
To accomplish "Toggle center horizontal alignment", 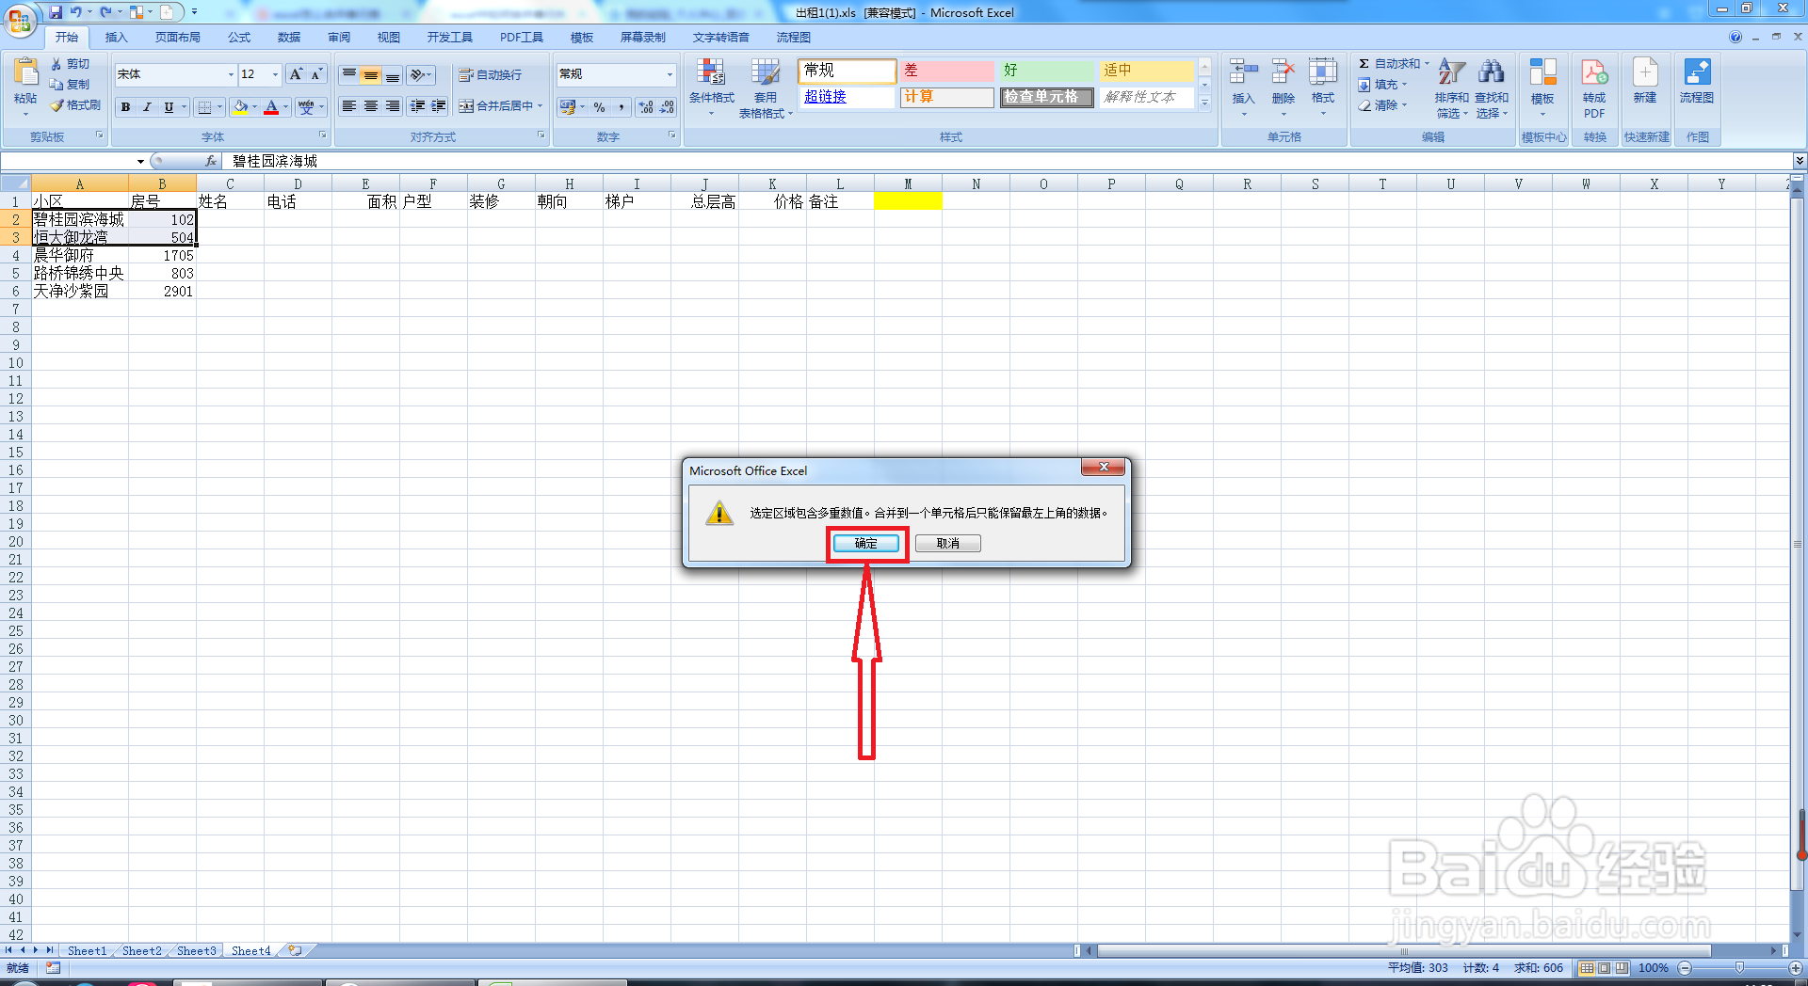I will pos(371,106).
